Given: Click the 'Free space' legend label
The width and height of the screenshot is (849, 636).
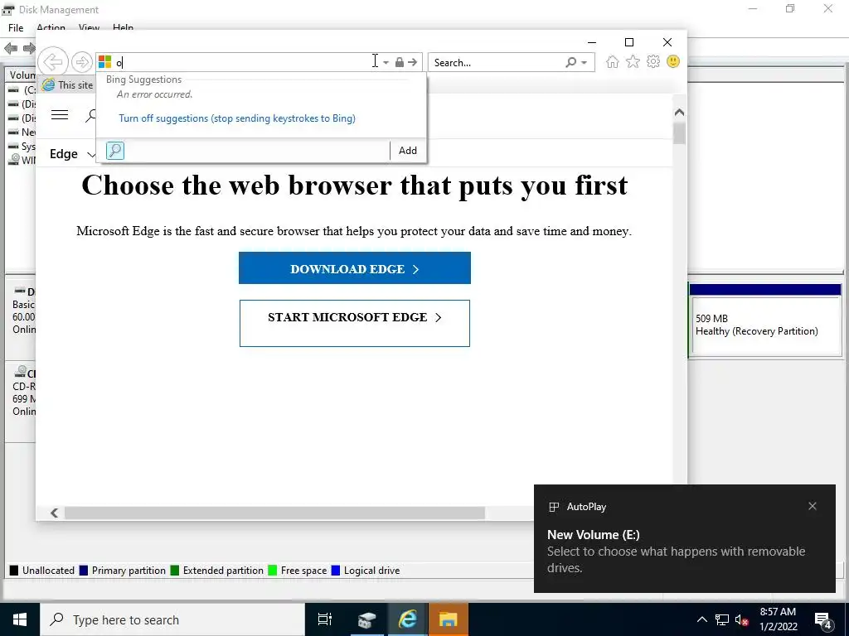Looking at the screenshot, I should pos(303,570).
